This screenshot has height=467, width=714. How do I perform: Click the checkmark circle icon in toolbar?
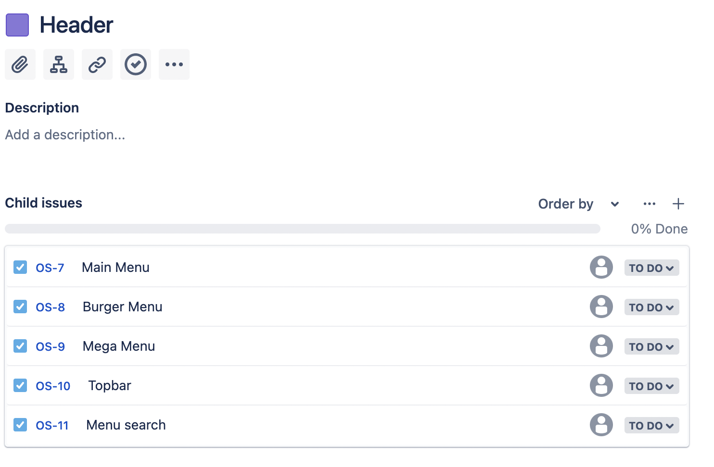click(x=136, y=64)
